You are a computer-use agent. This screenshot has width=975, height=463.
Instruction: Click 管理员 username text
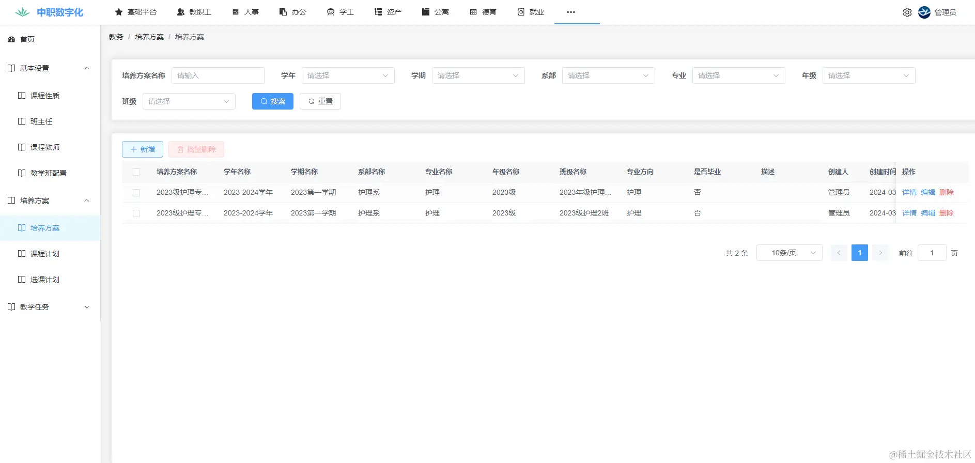point(945,12)
